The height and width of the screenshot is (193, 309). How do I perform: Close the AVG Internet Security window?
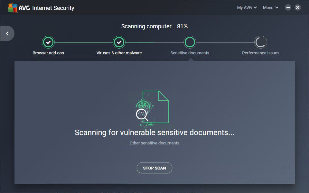pos(297,7)
